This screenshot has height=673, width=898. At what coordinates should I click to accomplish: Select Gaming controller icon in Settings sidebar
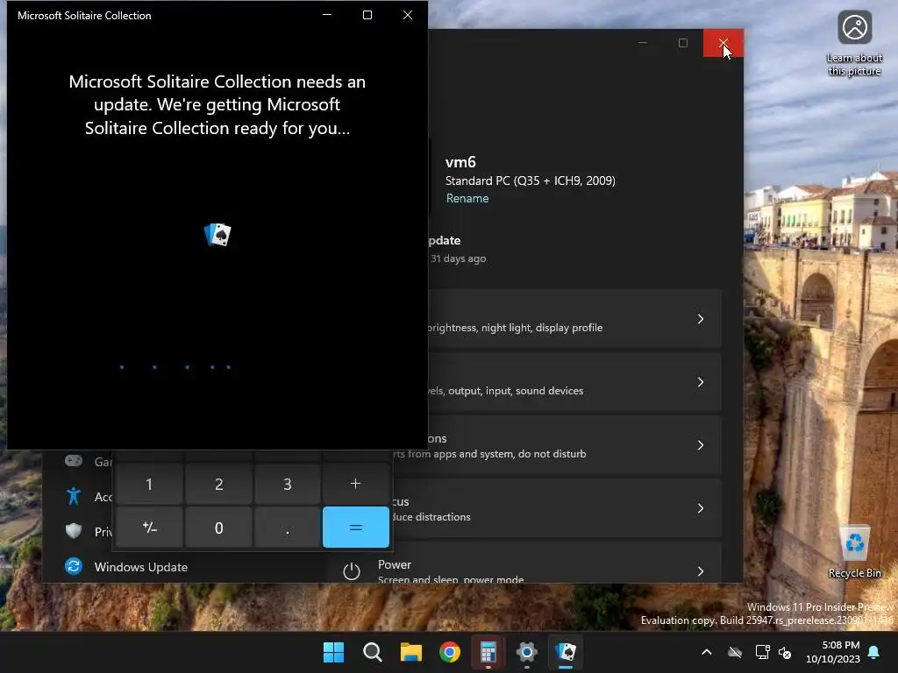click(74, 461)
